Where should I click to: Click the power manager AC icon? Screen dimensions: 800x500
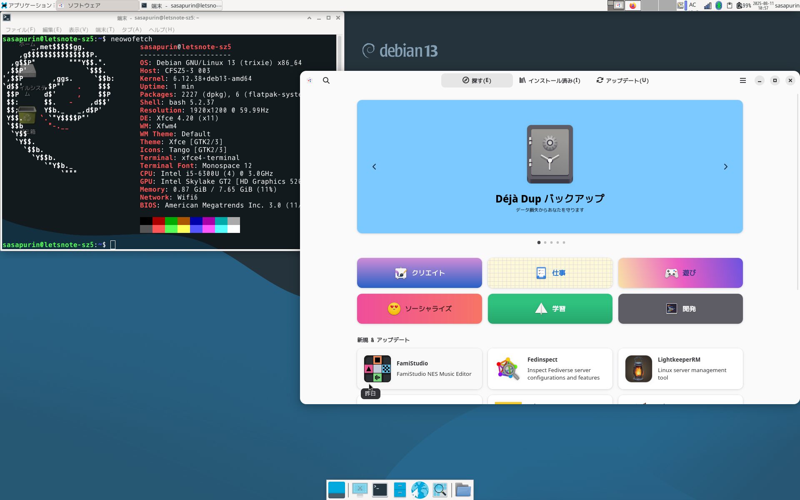point(681,5)
